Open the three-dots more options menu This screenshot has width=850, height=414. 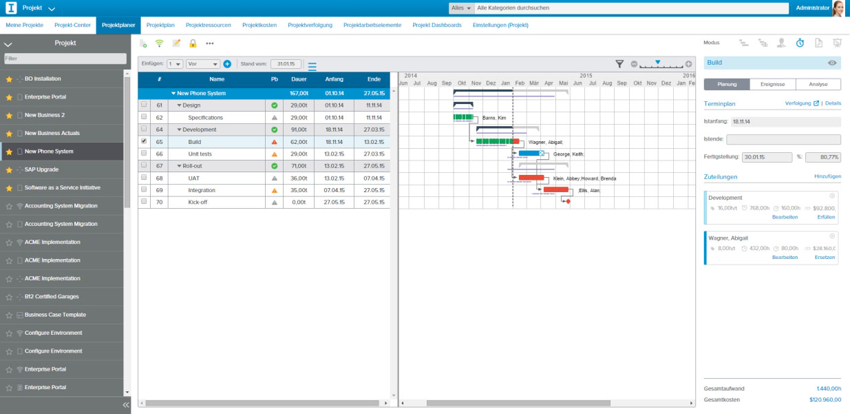(x=210, y=43)
